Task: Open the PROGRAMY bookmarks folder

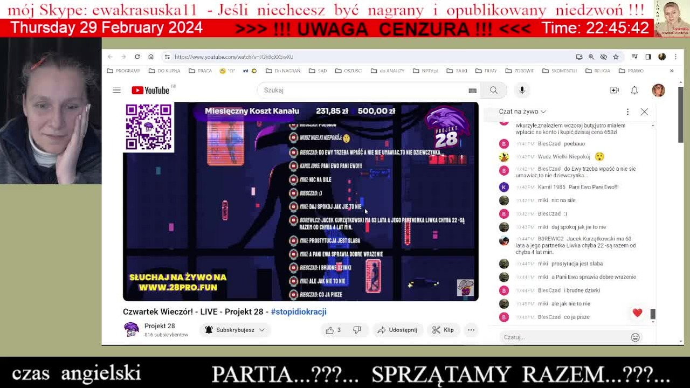Action: coord(123,71)
